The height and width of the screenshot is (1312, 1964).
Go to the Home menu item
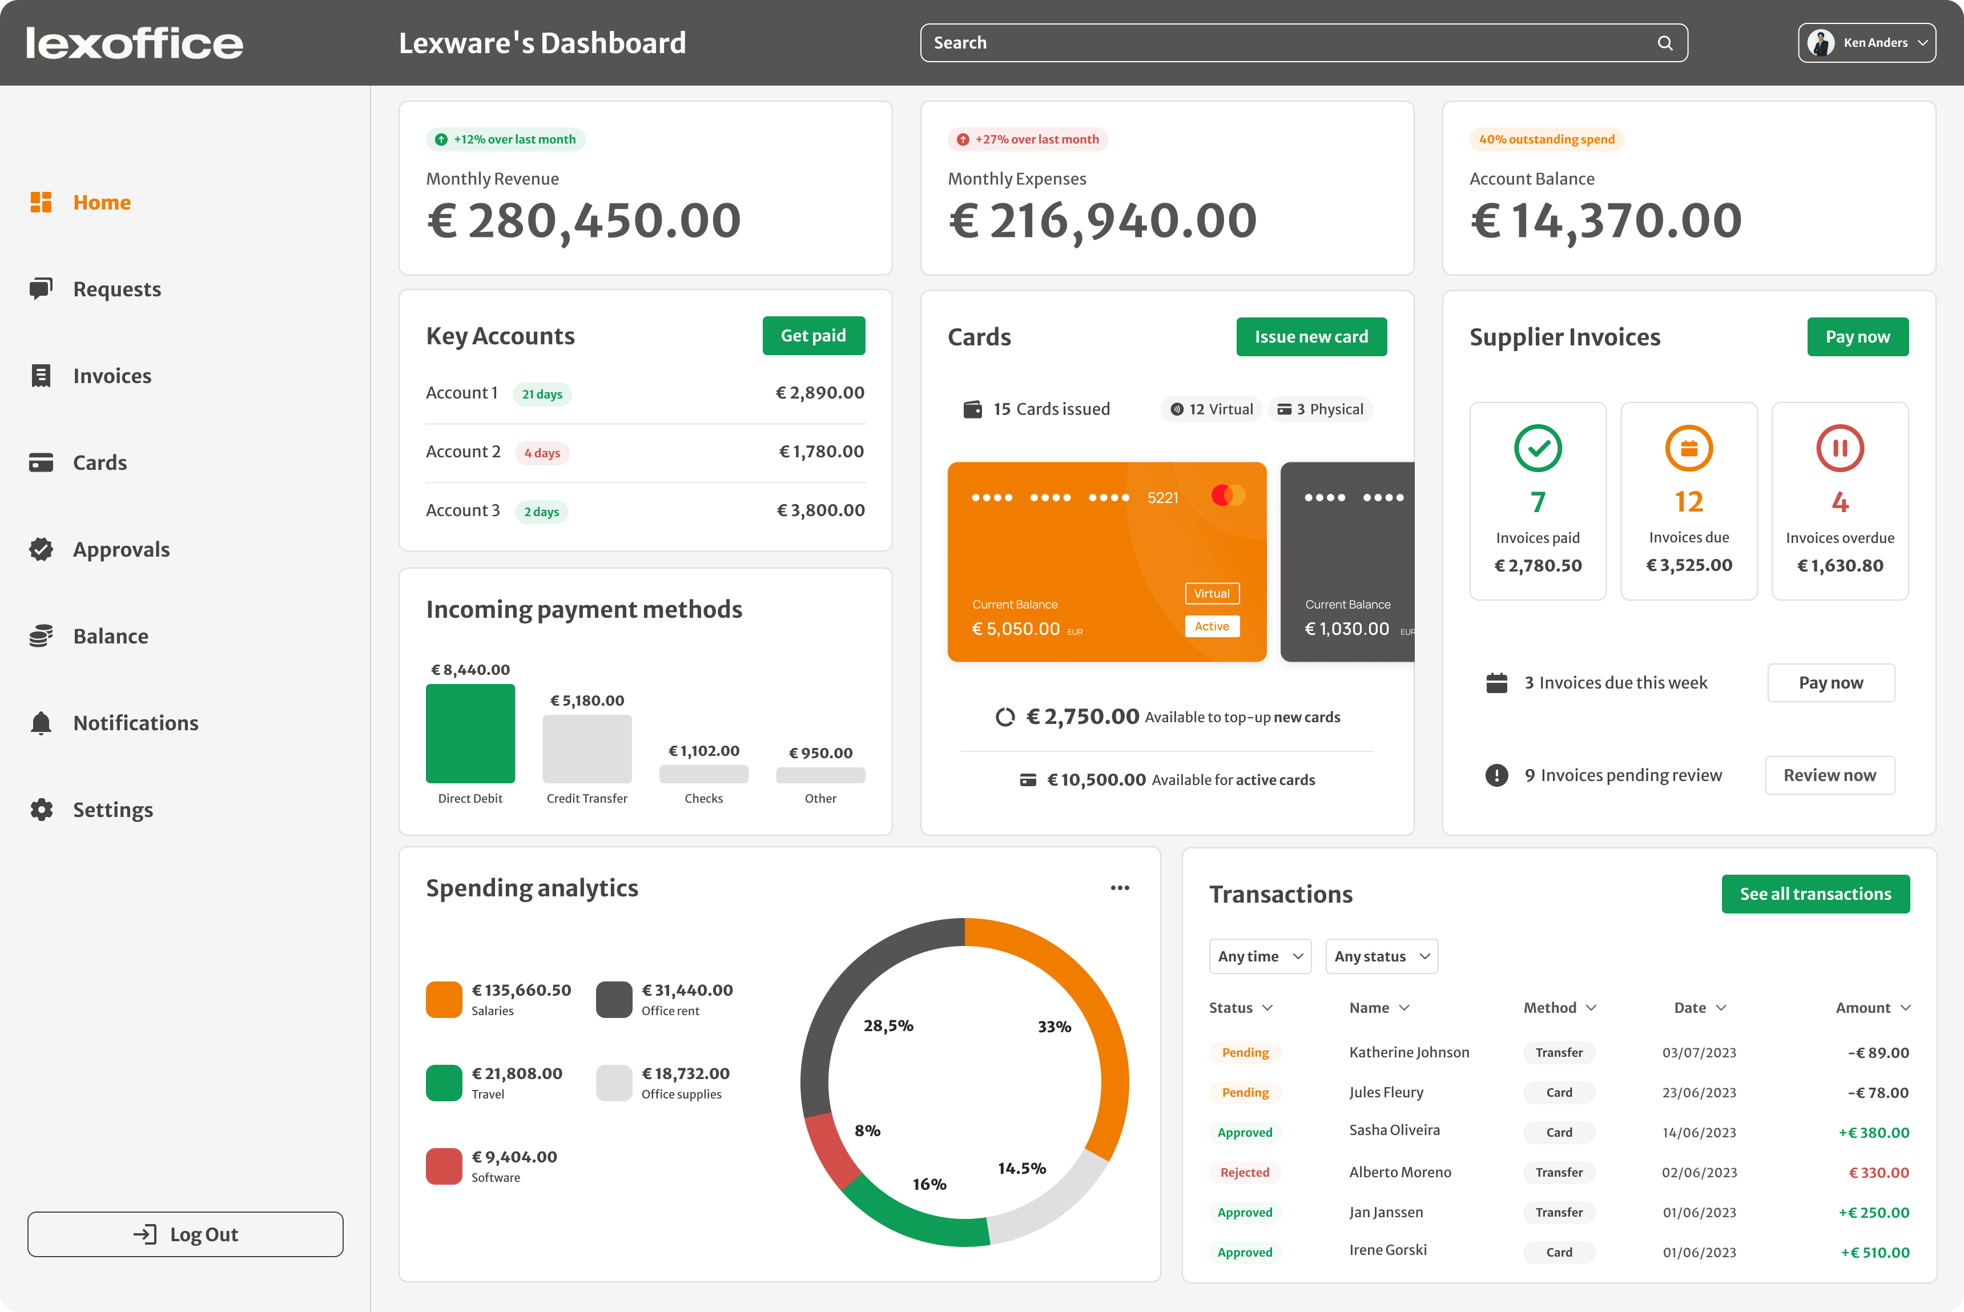point(101,203)
